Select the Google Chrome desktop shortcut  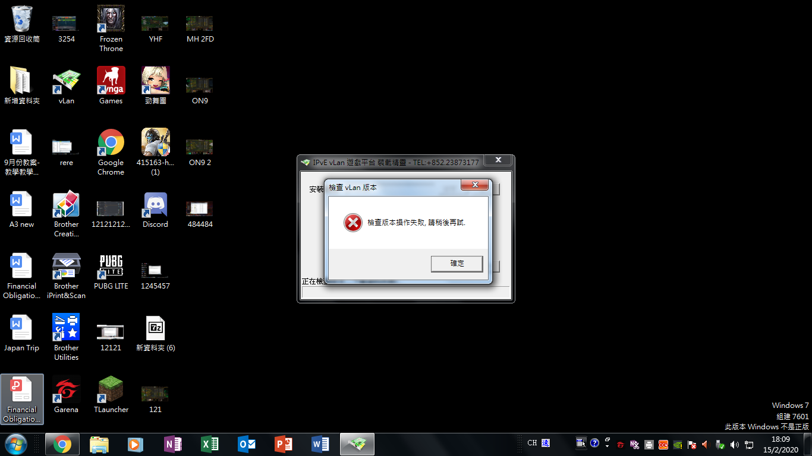pyautogui.click(x=111, y=153)
